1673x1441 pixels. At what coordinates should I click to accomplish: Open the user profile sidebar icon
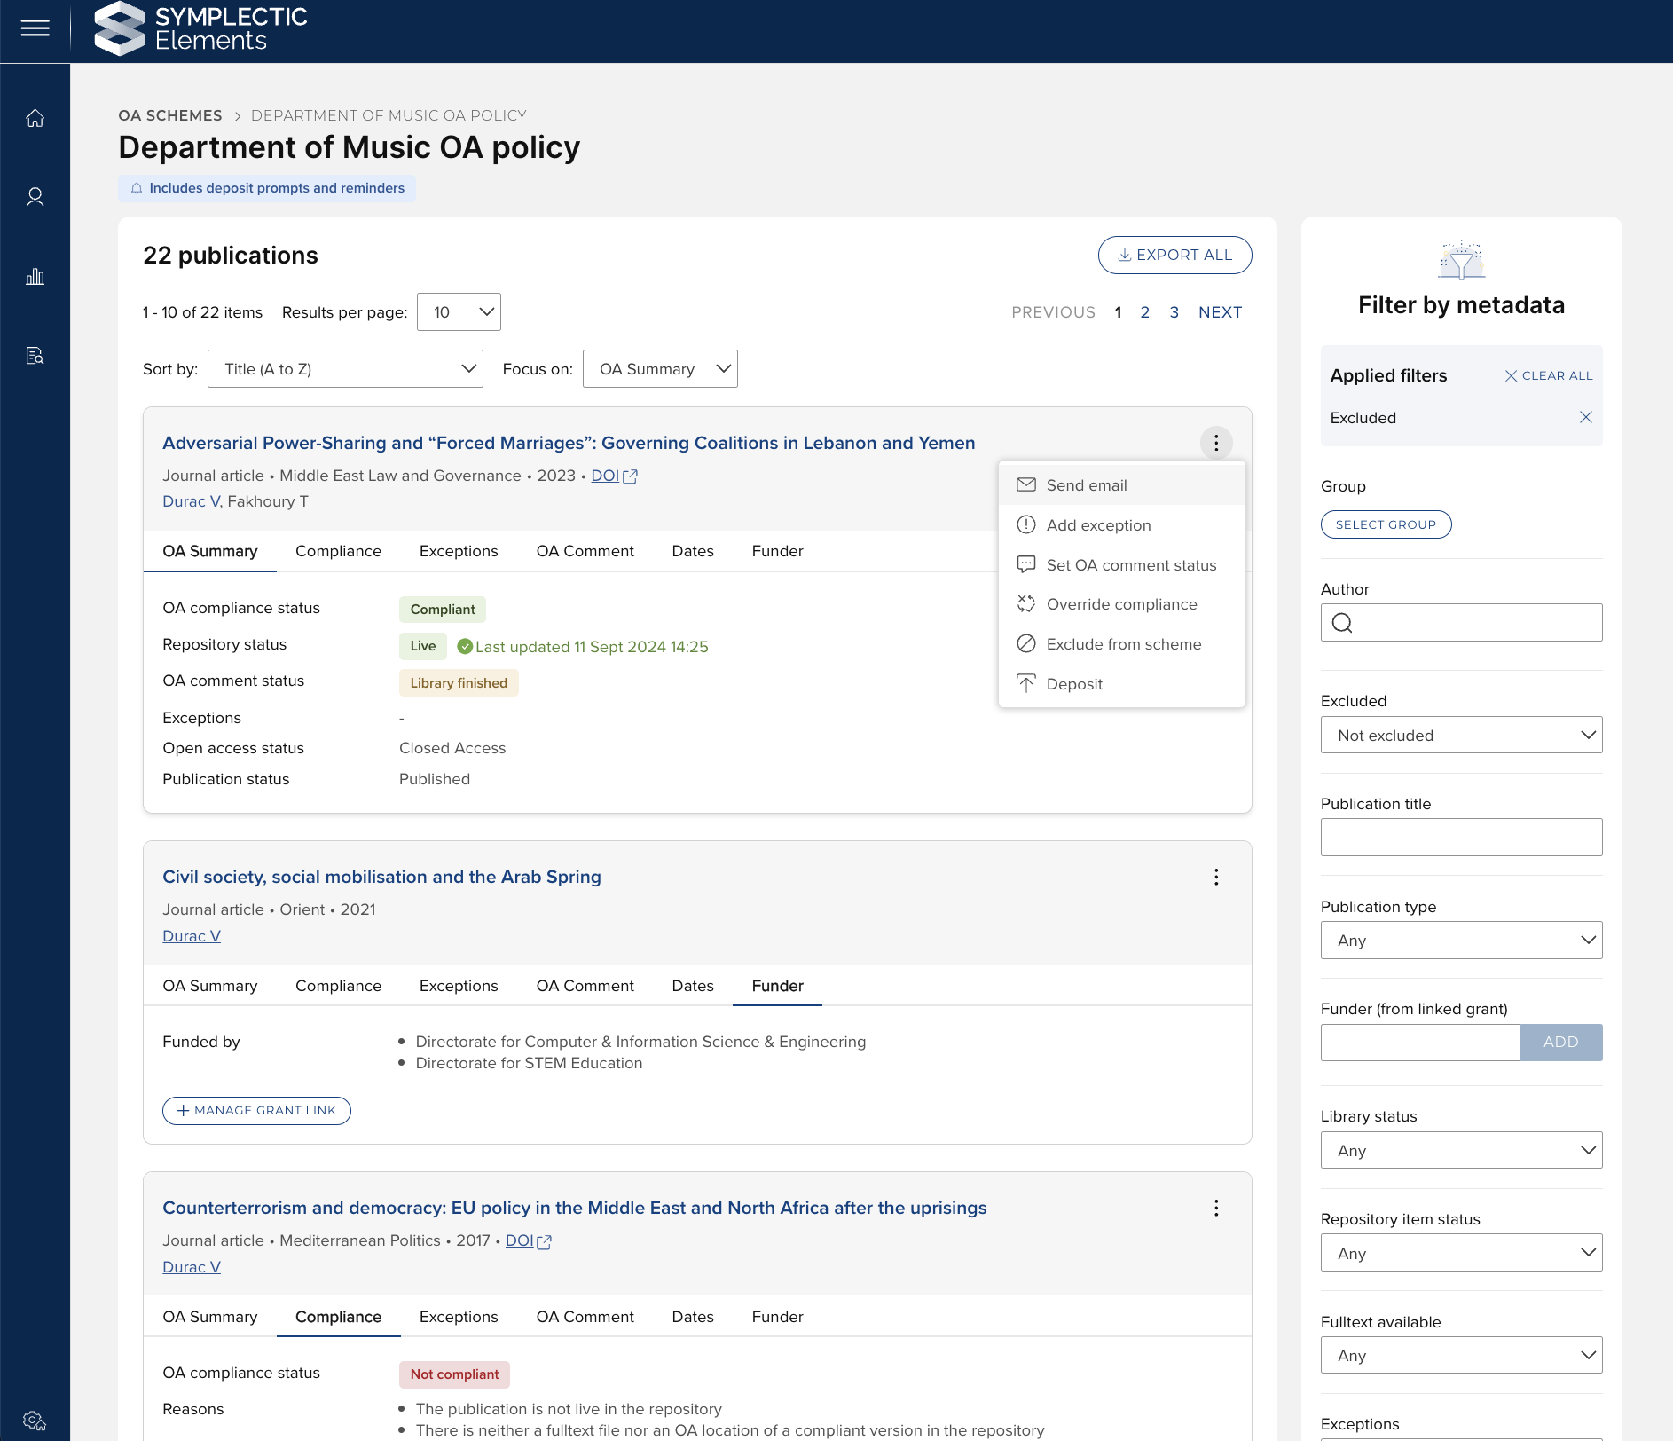tap(35, 197)
